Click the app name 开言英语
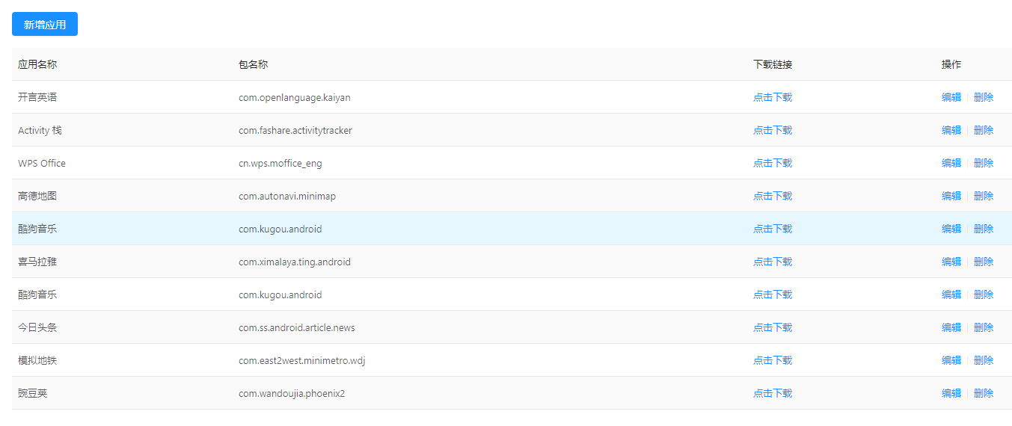 37,97
